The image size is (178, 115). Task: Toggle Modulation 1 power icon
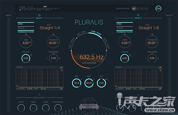[x=39, y=95]
